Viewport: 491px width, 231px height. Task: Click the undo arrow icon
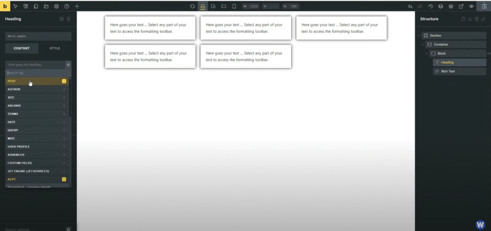[410, 6]
